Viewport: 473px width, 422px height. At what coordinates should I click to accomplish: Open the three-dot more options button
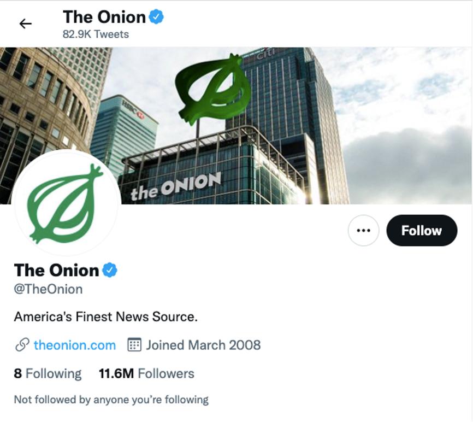click(363, 230)
